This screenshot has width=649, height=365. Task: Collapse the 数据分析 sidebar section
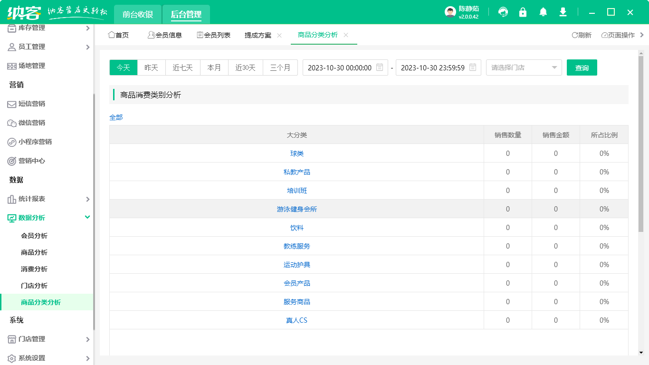[87, 217]
